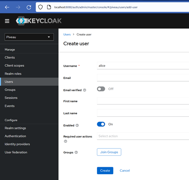
Task: Toggle Email verified switch on
Action: pos(101,89)
